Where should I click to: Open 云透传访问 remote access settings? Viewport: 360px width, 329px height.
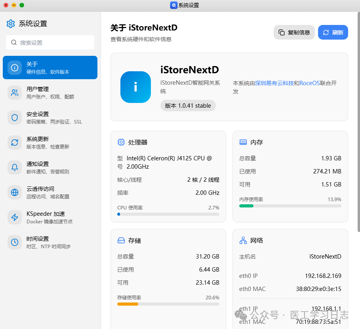50,192
